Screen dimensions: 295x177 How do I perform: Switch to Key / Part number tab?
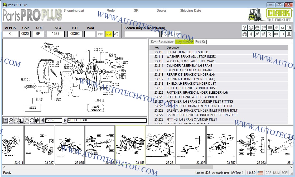(162, 42)
